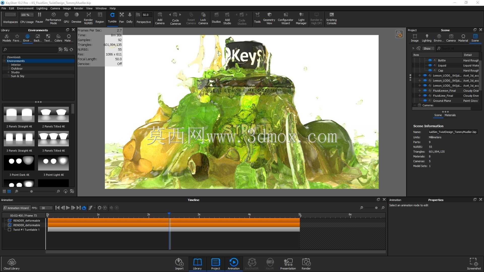Viewport: 484px width, 272px height.
Task: Toggle first RENDER_deformable animation checkbox
Action: pyautogui.click(x=10, y=221)
